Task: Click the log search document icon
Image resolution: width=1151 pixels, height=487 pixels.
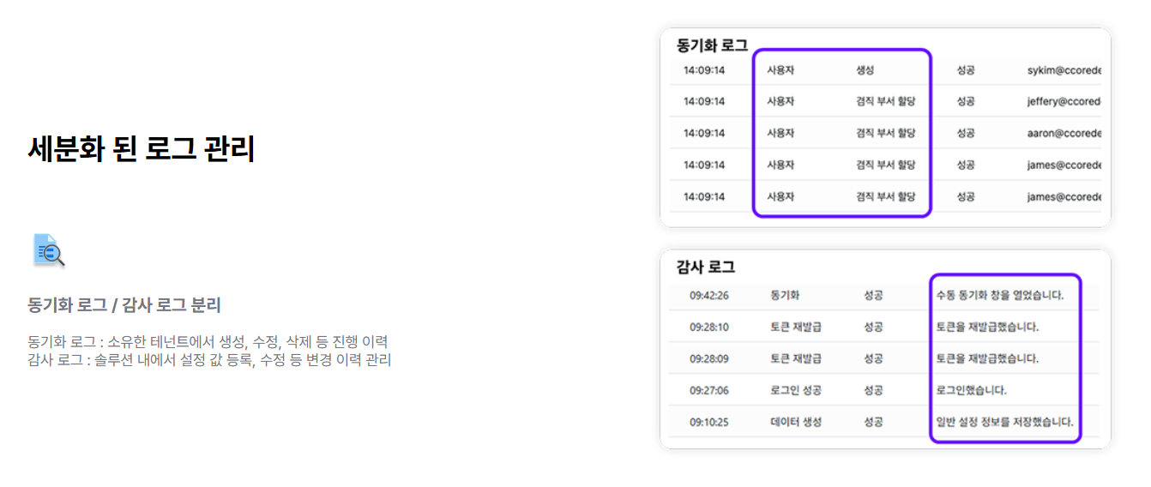Action: 49,250
